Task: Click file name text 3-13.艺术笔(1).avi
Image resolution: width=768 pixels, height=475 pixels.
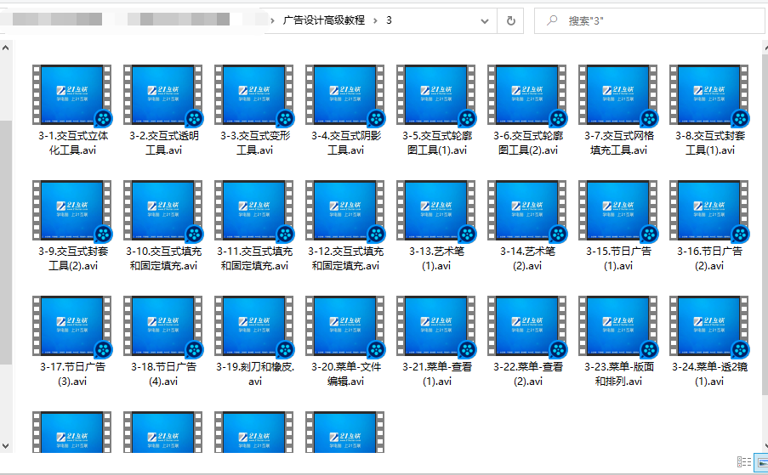Action: click(x=436, y=258)
